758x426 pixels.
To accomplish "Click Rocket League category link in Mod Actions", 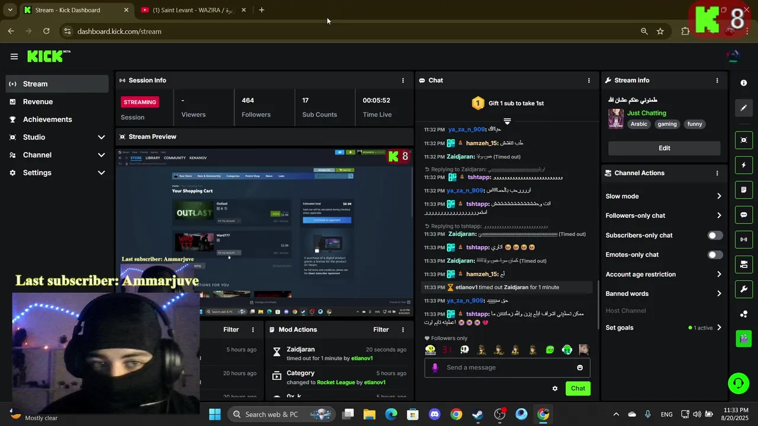I will point(336,383).
